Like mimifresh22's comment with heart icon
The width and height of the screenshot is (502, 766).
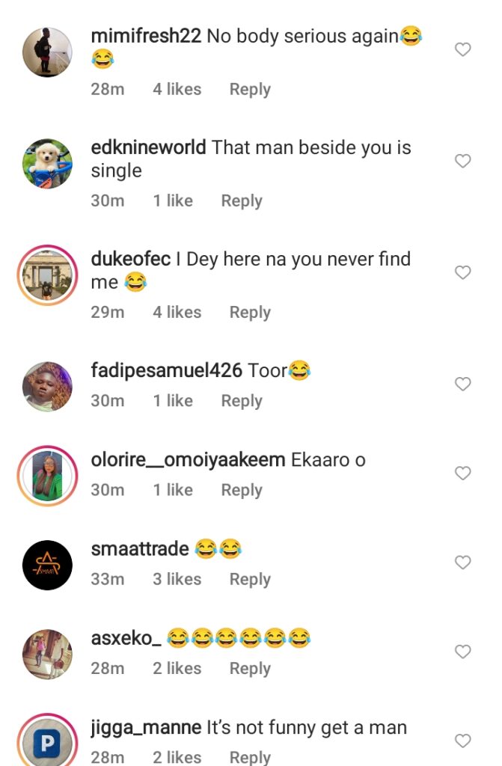463,50
